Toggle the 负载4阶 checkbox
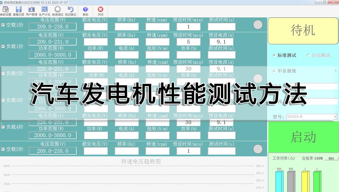The height and width of the screenshot is (192, 339). [x=3, y=127]
